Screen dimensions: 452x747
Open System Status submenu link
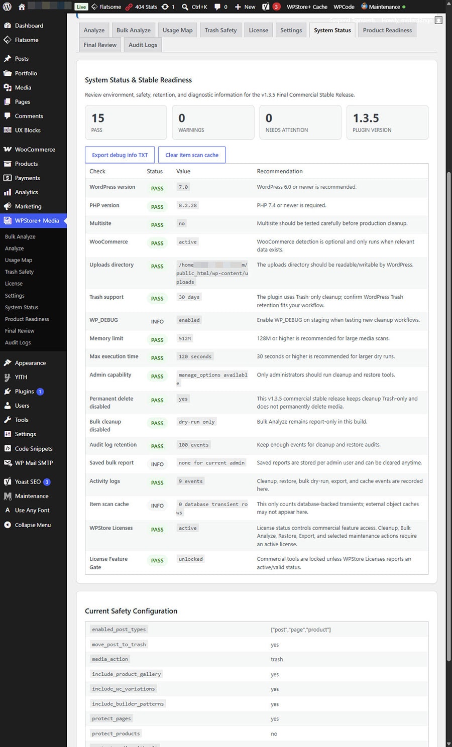pos(22,307)
